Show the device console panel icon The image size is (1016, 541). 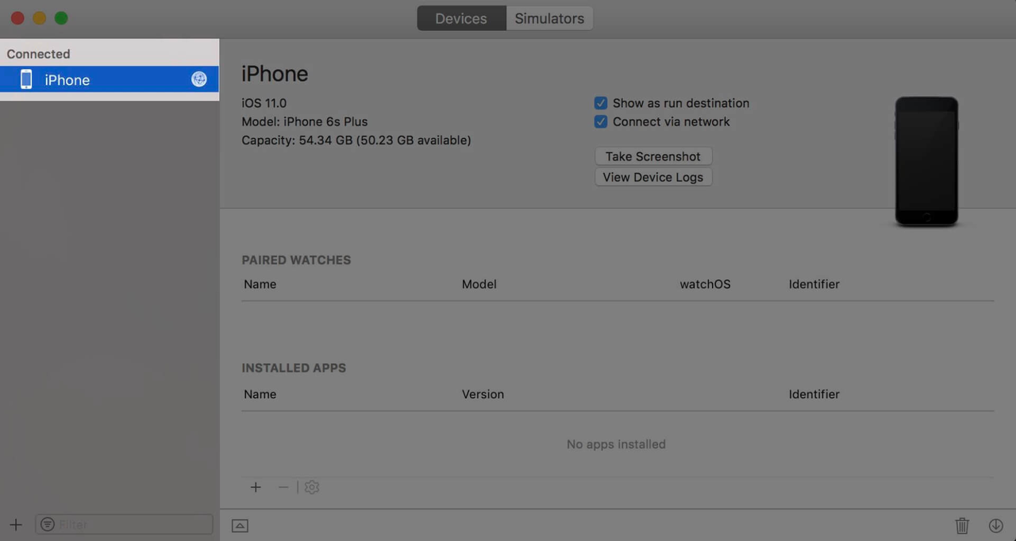240,525
